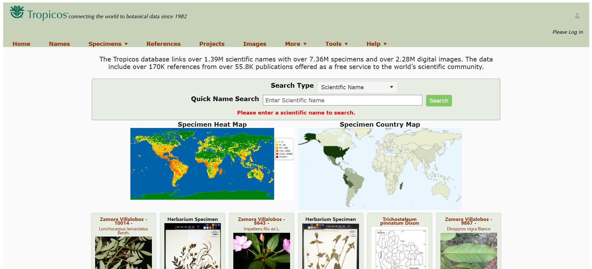Open the Herbarium Specimen sheet next to Lonchocarpus

coord(192,246)
